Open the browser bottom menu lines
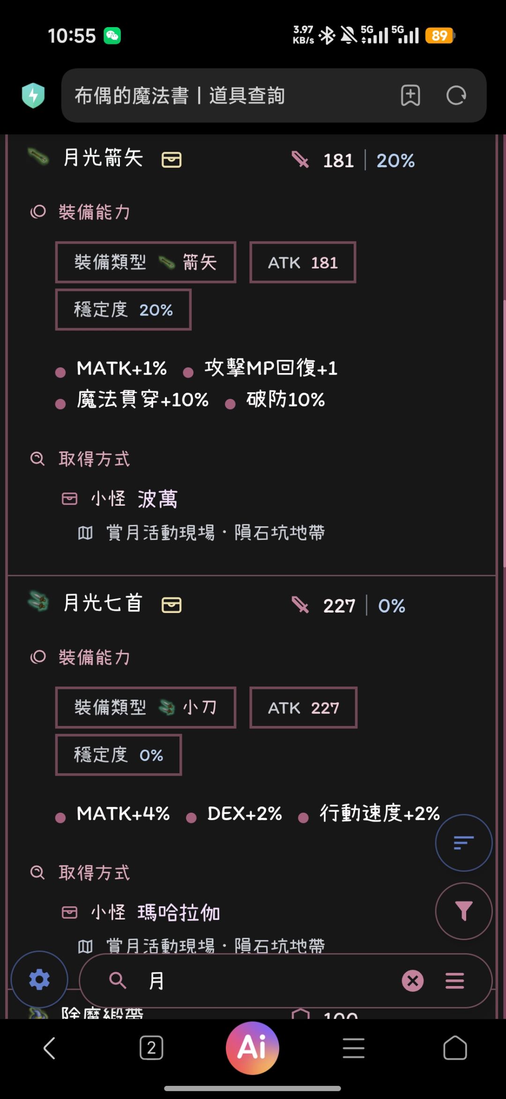The height and width of the screenshot is (1099, 506). click(x=354, y=1048)
